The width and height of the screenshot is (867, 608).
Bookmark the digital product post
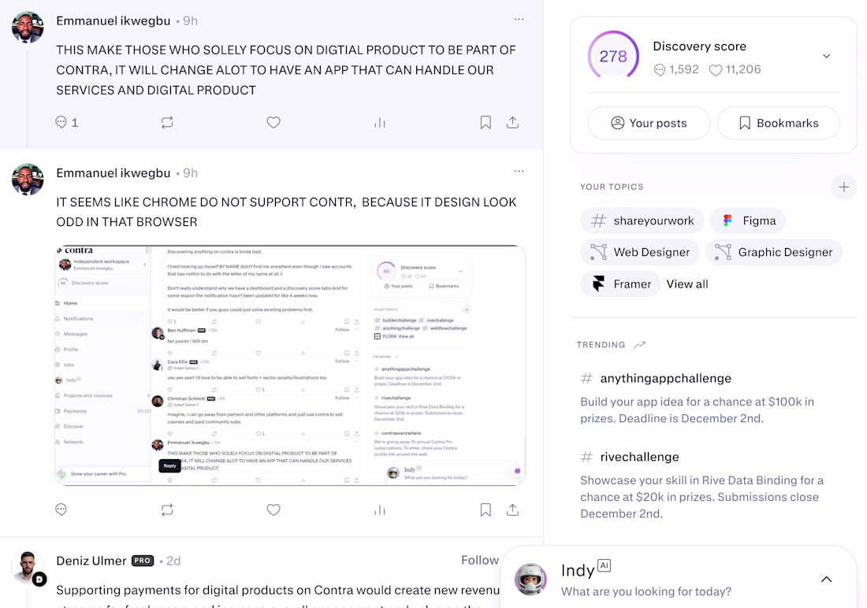pos(486,122)
